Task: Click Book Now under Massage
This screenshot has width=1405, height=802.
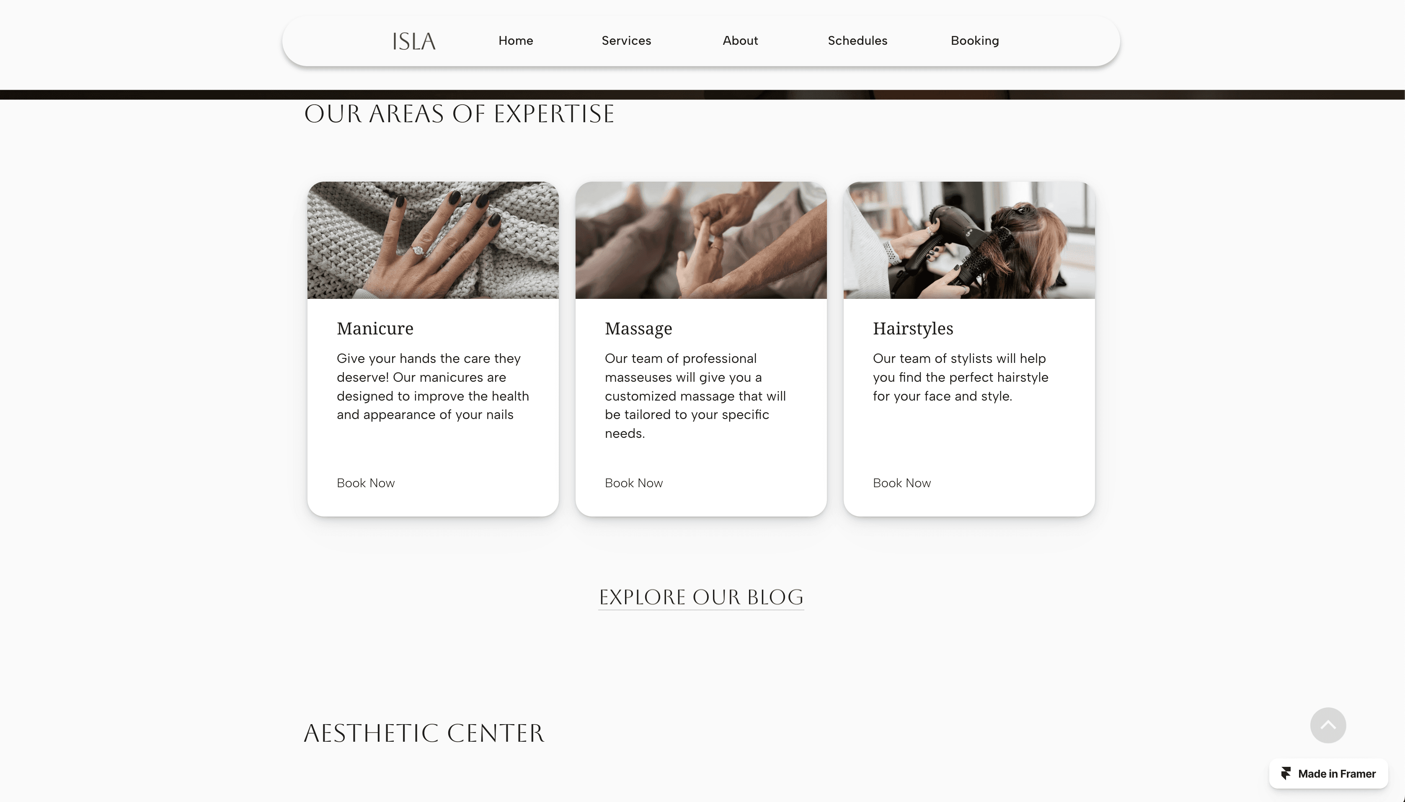Action: (633, 483)
